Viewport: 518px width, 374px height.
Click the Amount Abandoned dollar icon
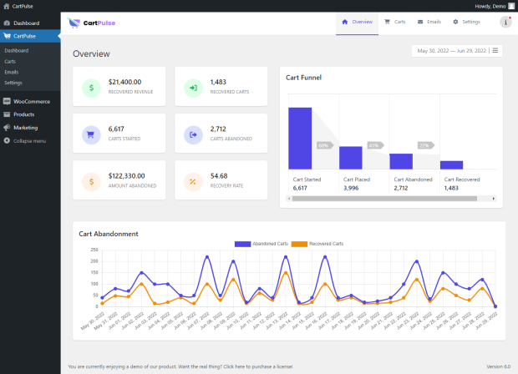93,180
